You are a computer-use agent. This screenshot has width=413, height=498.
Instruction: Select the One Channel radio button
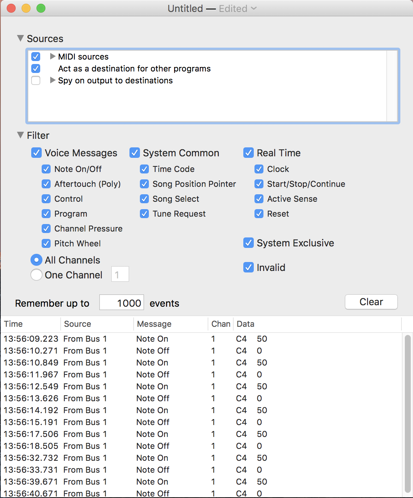pyautogui.click(x=36, y=275)
